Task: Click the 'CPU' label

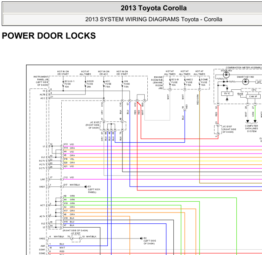Action: pyautogui.click(x=254, y=90)
